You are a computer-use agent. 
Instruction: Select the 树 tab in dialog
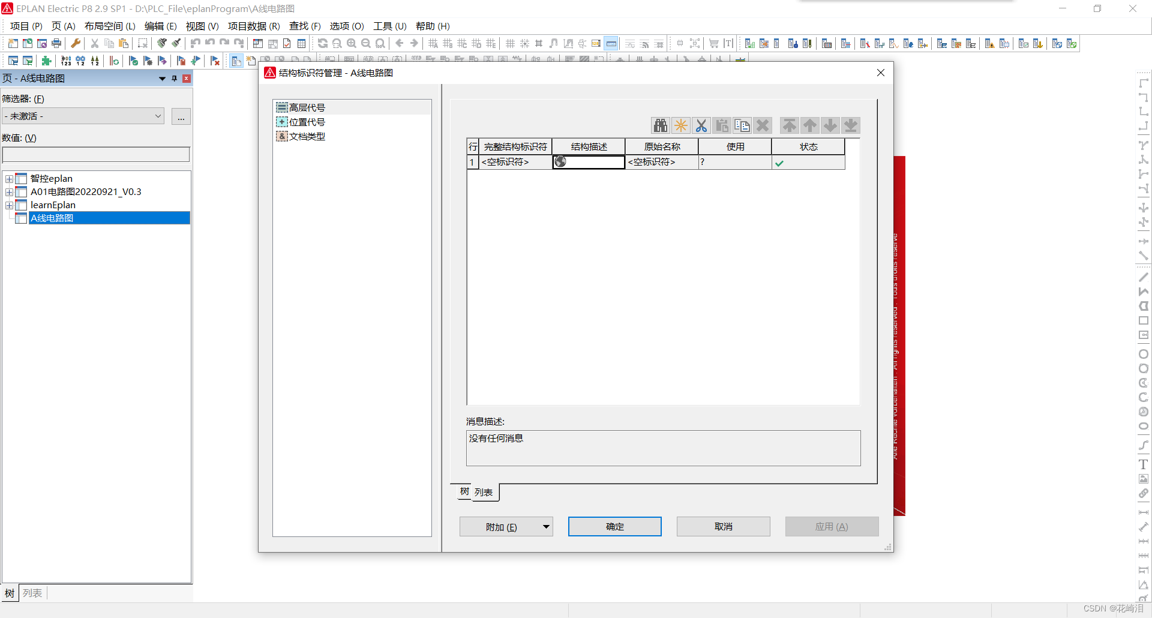(464, 491)
